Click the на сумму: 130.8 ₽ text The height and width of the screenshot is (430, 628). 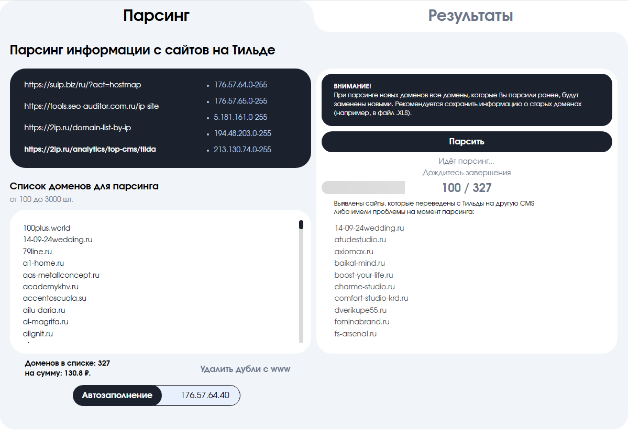click(58, 373)
